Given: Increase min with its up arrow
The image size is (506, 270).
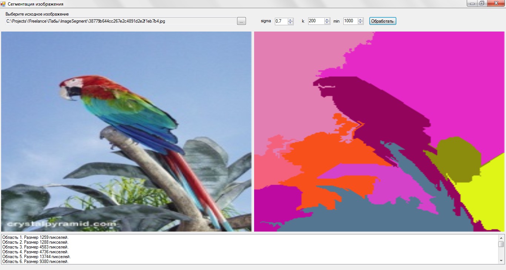Looking at the screenshot, I should (360, 20).
